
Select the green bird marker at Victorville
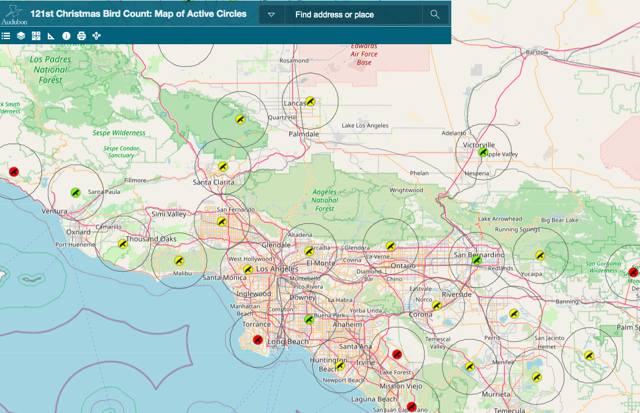[483, 152]
